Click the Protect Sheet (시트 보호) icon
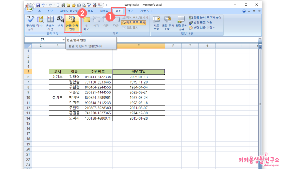This screenshot has width=282, height=169. click(x=156, y=23)
